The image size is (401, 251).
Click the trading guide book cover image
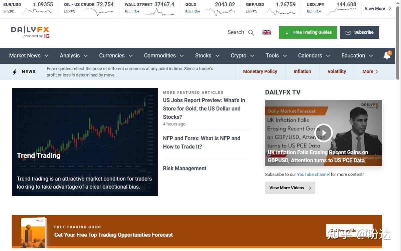33,233
